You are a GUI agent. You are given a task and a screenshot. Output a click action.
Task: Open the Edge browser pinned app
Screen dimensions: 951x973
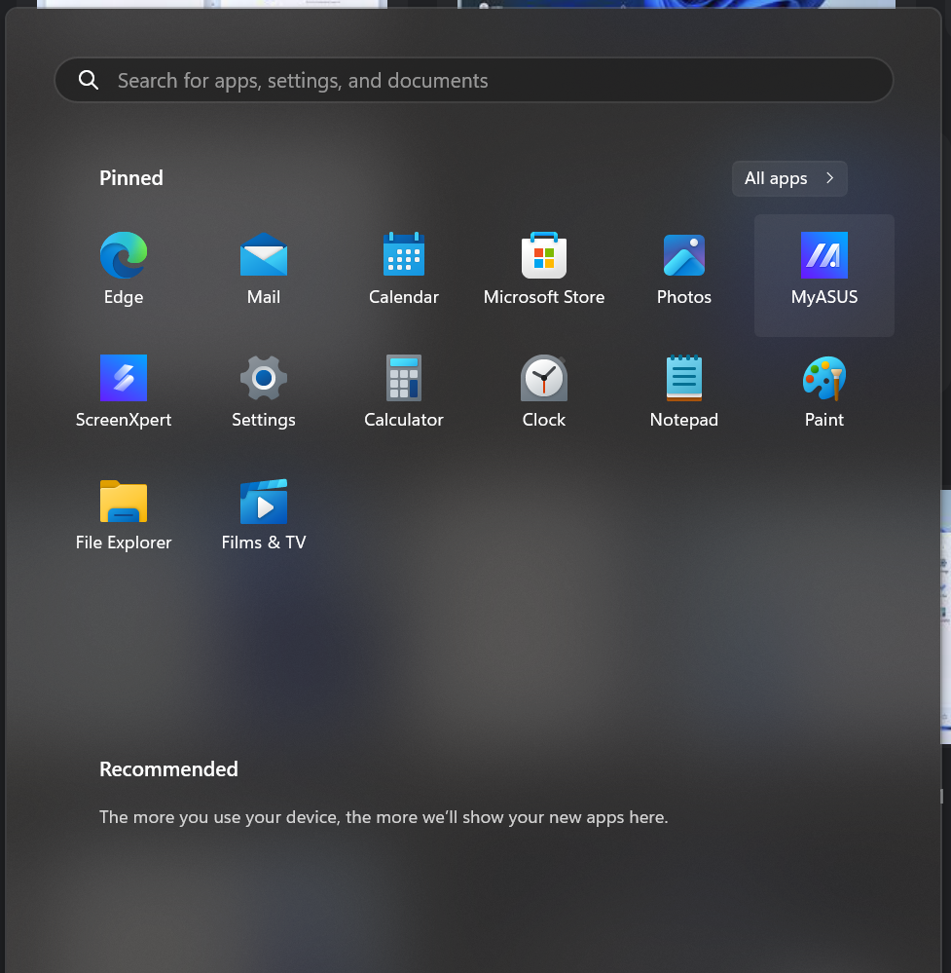pyautogui.click(x=124, y=269)
